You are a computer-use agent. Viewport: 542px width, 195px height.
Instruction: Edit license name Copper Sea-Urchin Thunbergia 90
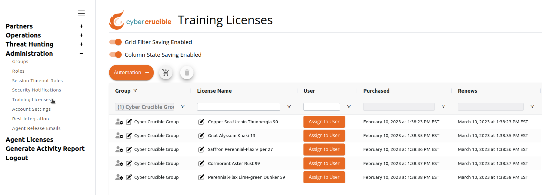pyautogui.click(x=201, y=122)
